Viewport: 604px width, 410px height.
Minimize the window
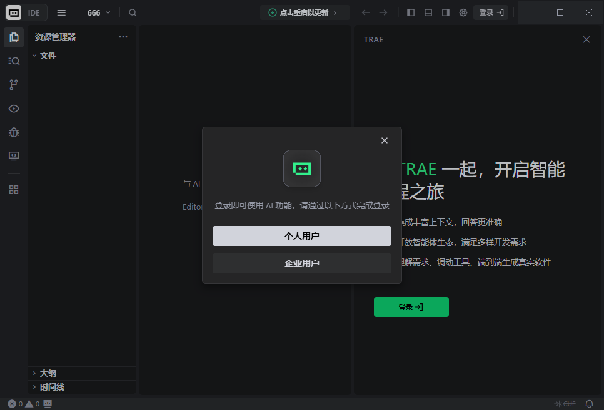coord(531,12)
